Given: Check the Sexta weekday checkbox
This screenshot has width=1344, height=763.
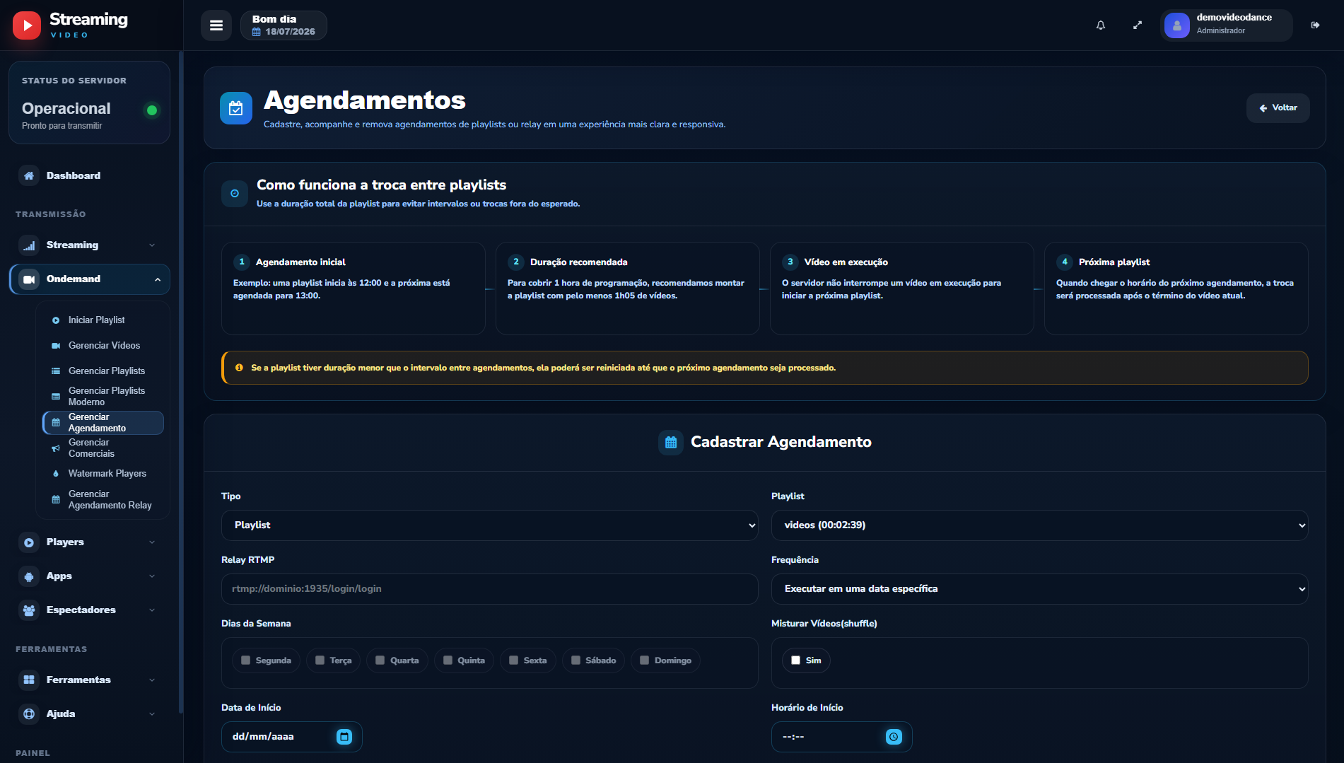Looking at the screenshot, I should [514, 660].
